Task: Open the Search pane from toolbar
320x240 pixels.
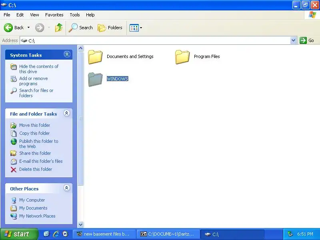Action: click(x=81, y=28)
